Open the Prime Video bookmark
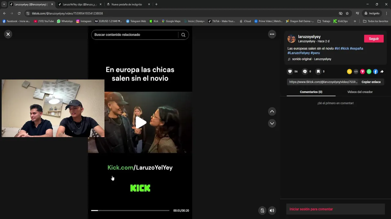 (268, 21)
